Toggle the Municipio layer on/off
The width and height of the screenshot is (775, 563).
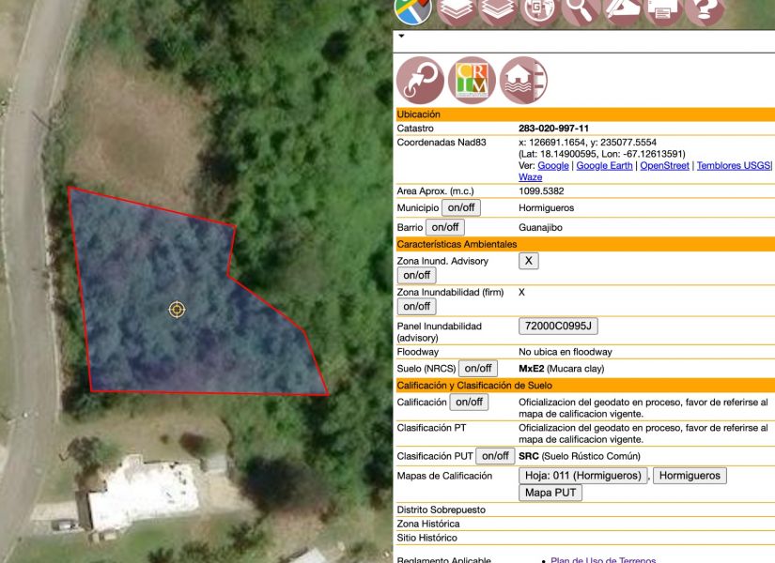[x=461, y=207]
